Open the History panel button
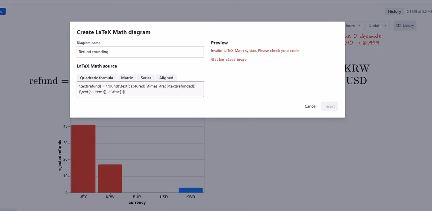 pyautogui.click(x=395, y=11)
